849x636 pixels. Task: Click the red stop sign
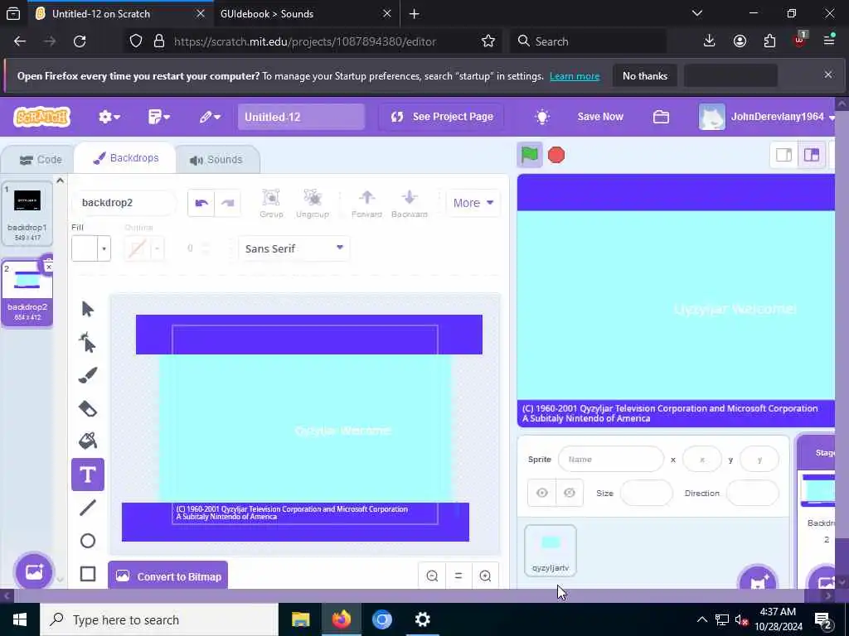tap(556, 155)
